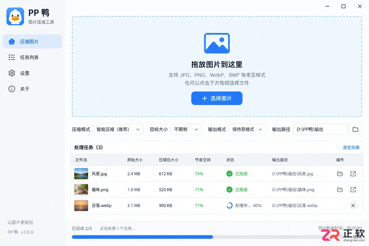Open 关于 in sidebar
The image size is (369, 246).
coord(33,89)
